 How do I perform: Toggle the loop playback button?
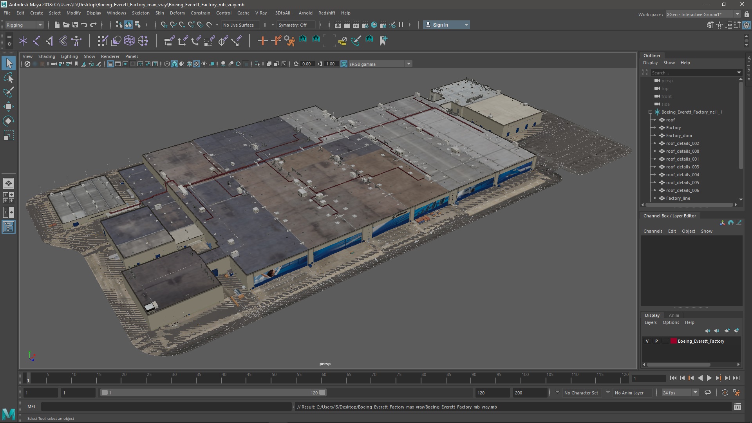point(707,392)
